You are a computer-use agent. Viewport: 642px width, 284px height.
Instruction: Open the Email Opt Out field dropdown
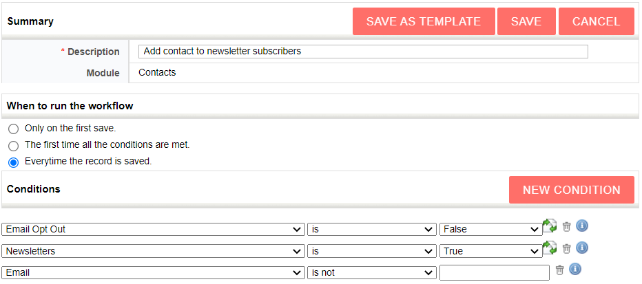[153, 230]
